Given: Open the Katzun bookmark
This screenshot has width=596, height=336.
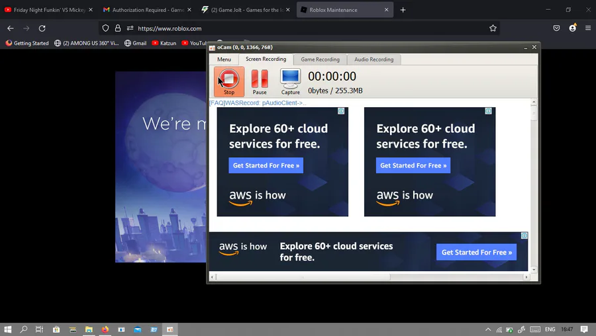Looking at the screenshot, I should coord(164,43).
